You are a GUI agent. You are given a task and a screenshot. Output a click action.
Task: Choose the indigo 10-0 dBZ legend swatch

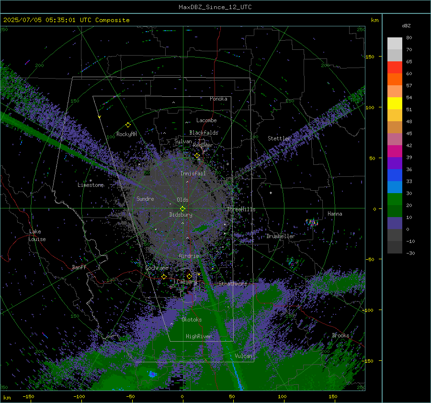(395, 223)
